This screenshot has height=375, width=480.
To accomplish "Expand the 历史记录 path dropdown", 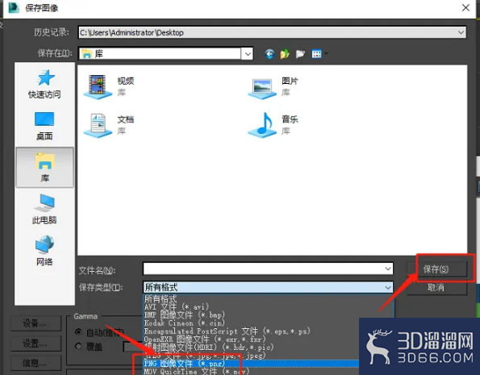I will [x=461, y=32].
